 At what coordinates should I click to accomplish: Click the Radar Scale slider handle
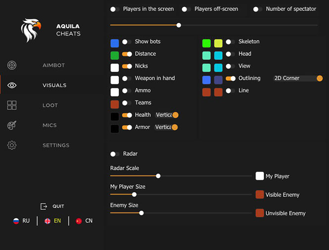point(158,176)
